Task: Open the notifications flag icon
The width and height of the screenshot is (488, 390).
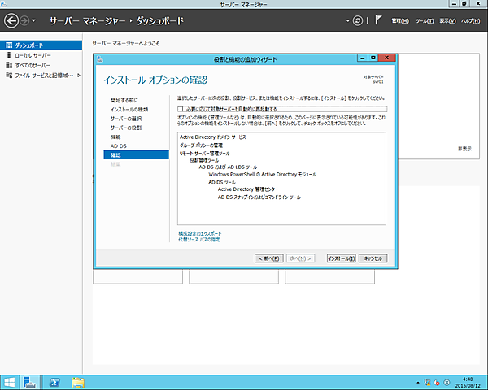Action: point(377,19)
